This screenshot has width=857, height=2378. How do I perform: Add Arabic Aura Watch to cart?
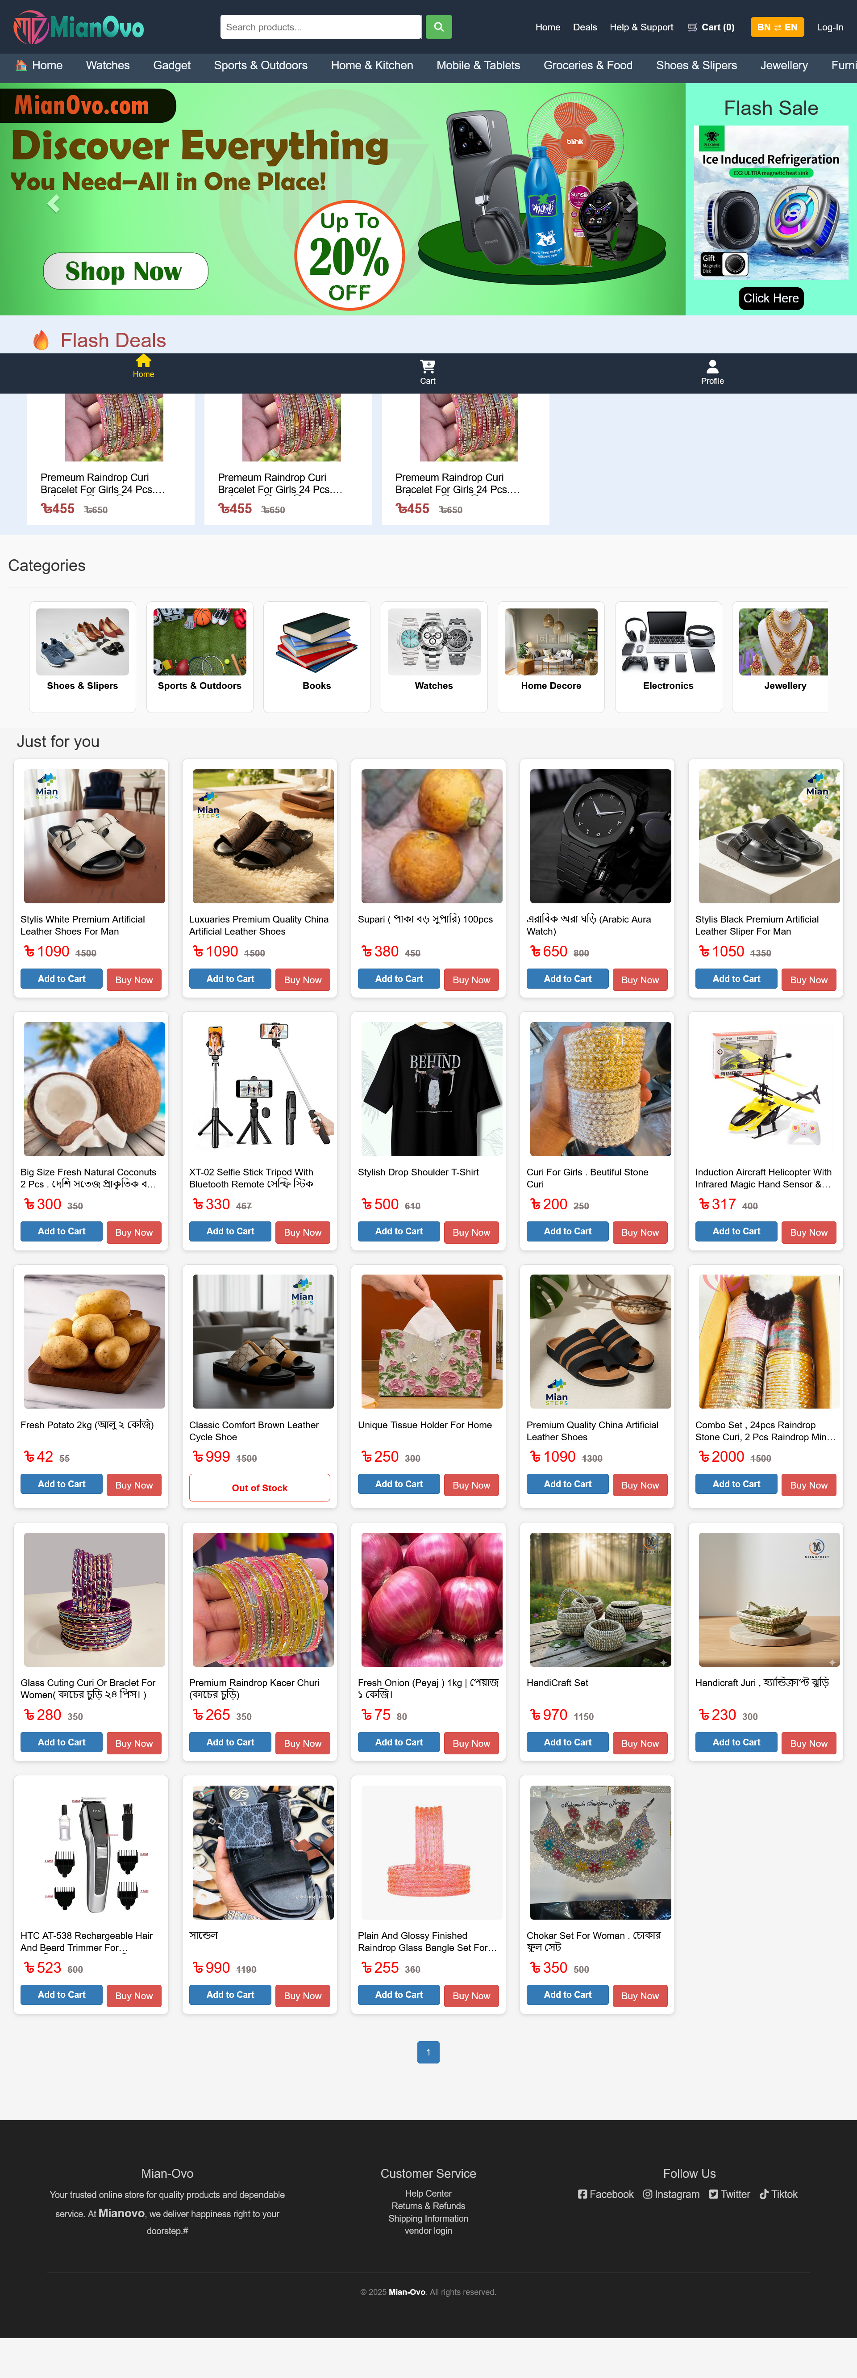coord(567,978)
